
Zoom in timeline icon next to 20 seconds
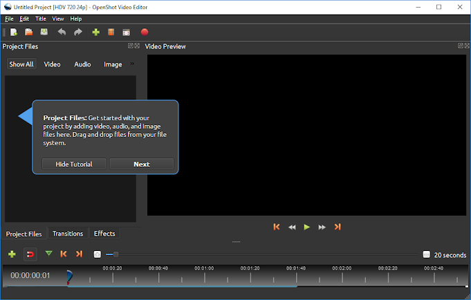[426, 254]
